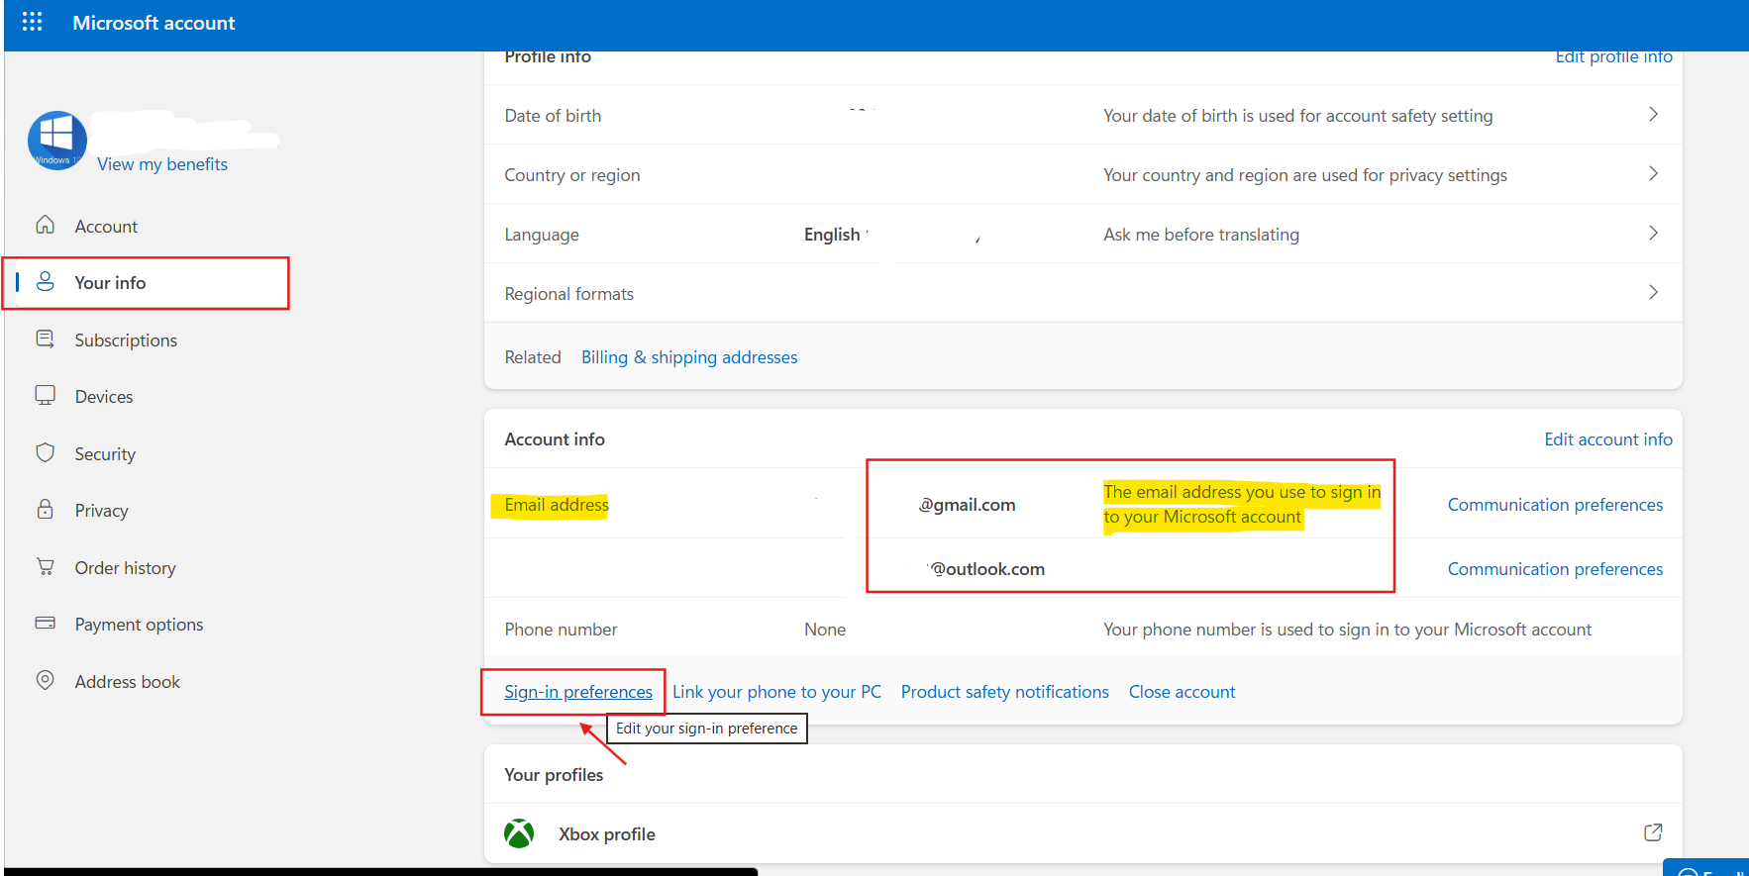Click the date of birth safety description
Screen dimensions: 1749x876
coord(1297,116)
